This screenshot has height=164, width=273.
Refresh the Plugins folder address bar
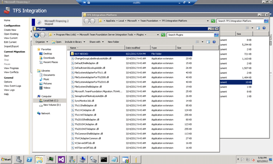pos(163,35)
